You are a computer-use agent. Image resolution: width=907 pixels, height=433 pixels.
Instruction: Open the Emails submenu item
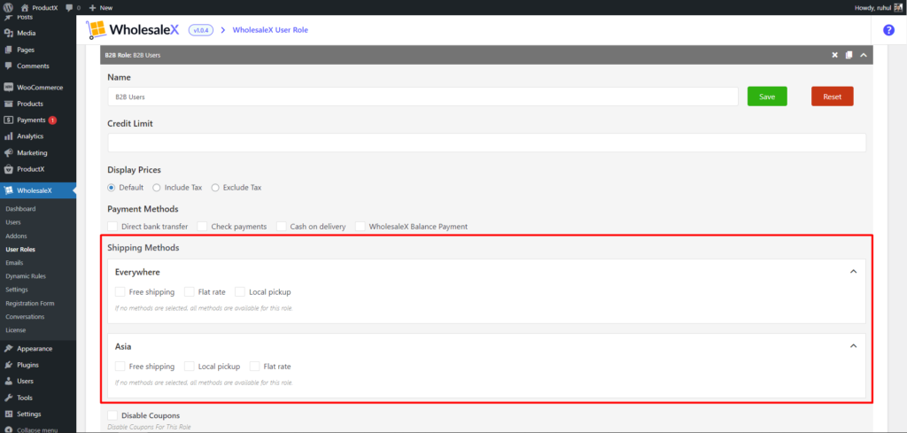coord(14,262)
